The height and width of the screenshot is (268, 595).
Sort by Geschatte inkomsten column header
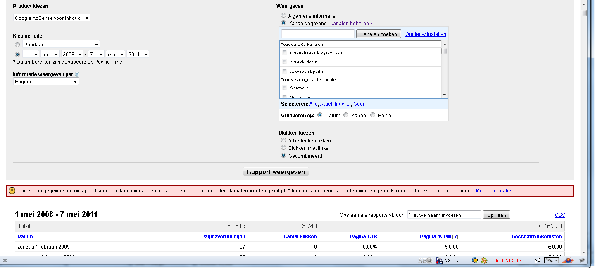tap(537, 237)
